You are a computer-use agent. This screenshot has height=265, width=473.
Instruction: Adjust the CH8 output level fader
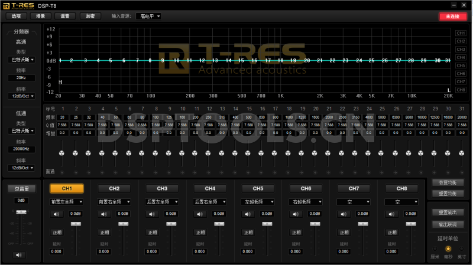[x=411, y=224]
